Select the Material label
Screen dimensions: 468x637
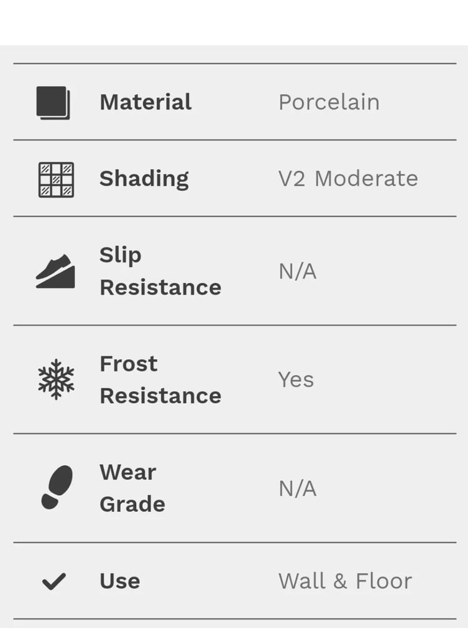(x=145, y=102)
